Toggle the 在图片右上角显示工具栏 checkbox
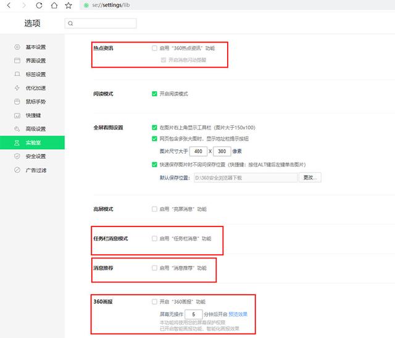Image resolution: width=395 pixels, height=338 pixels. (x=154, y=127)
